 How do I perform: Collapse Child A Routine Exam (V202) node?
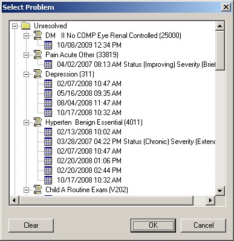click(26, 190)
